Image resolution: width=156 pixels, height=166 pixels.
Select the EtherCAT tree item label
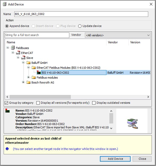pos(27,53)
